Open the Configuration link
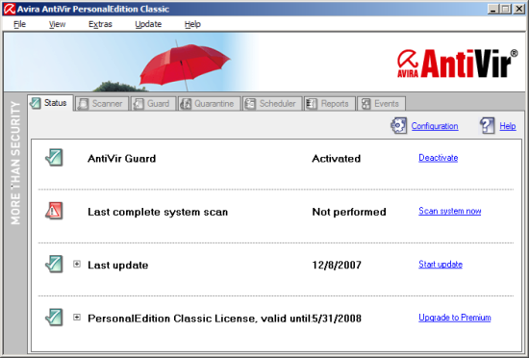This screenshot has height=358, width=529. 435,126
